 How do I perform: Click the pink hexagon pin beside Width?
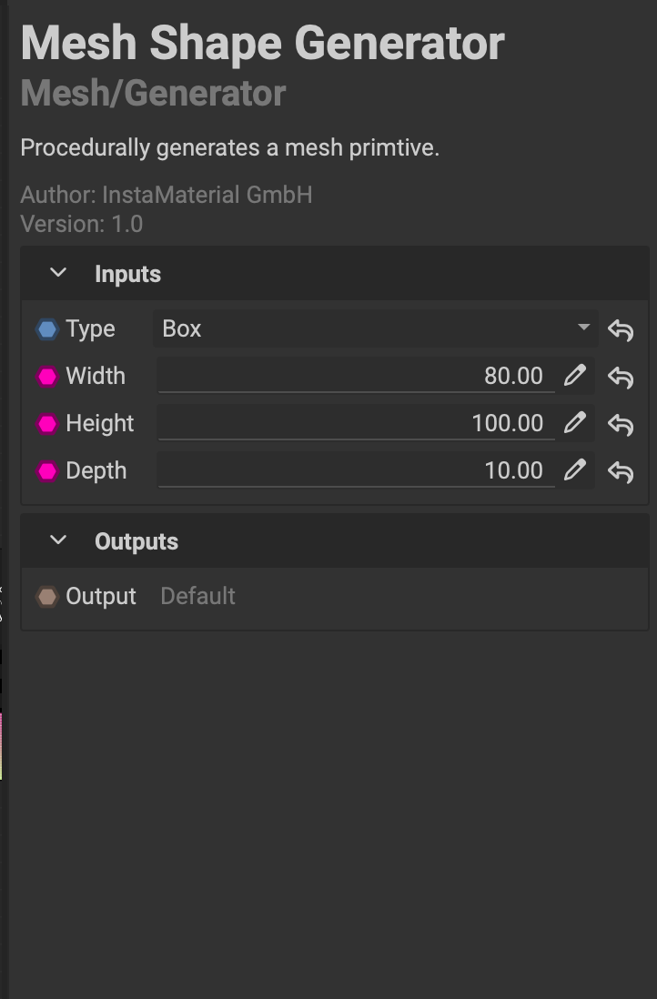point(47,377)
